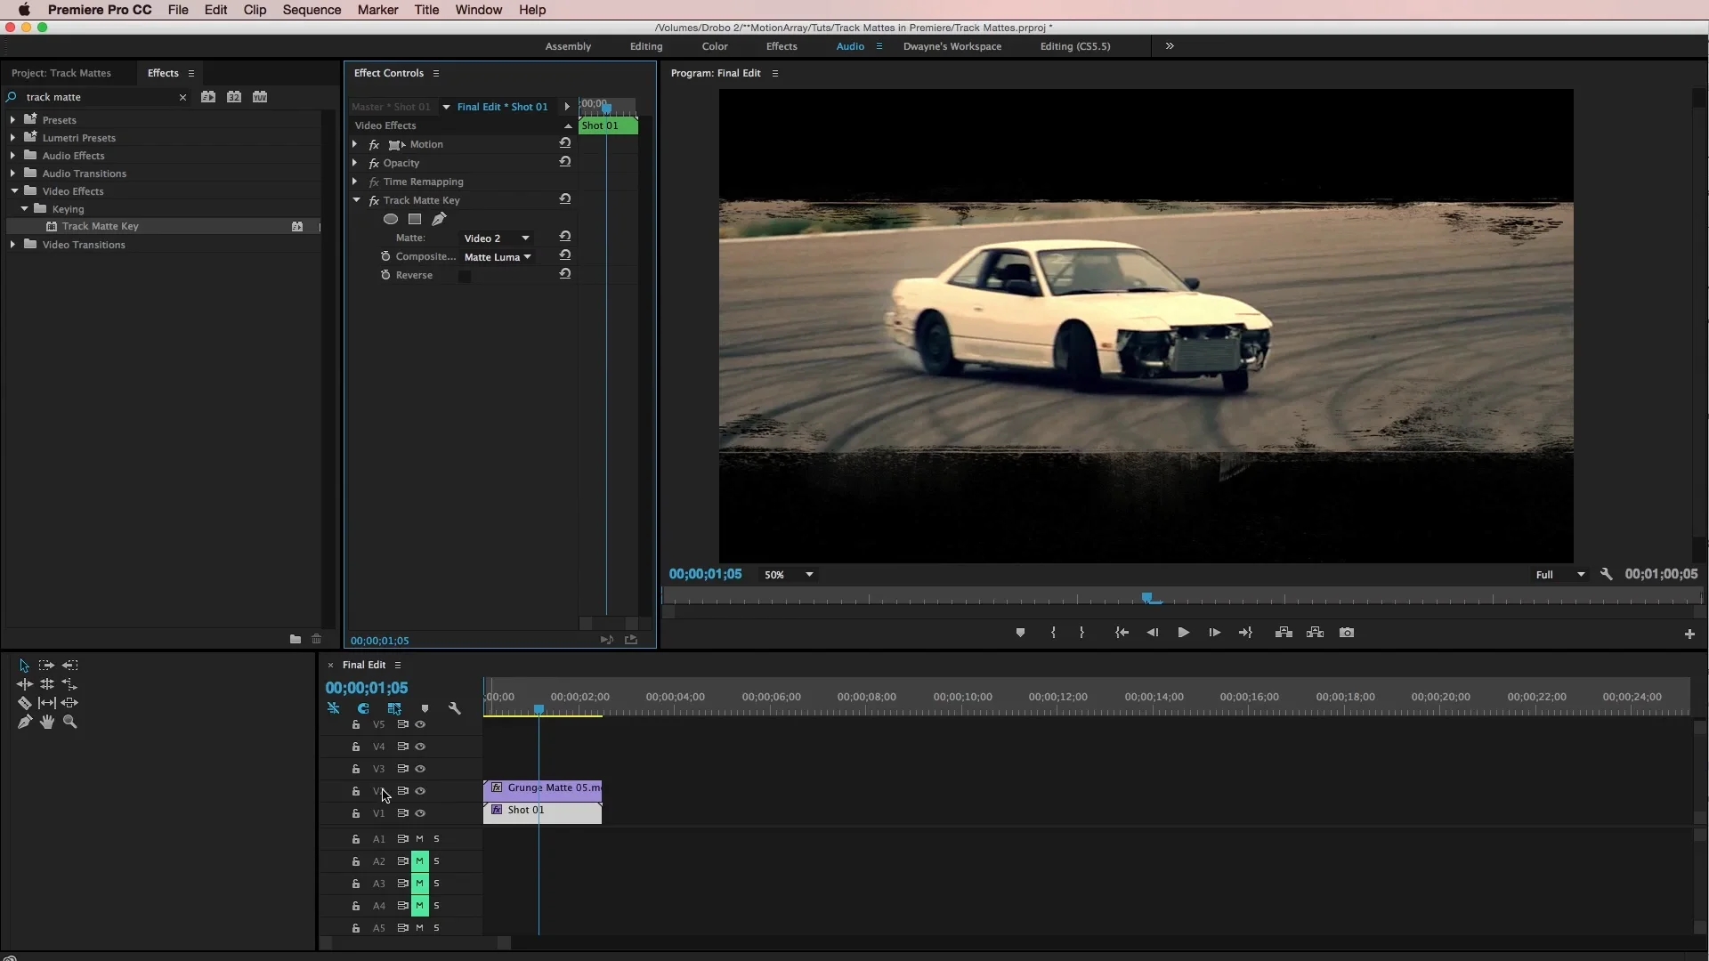This screenshot has height=961, width=1709.
Task: Select the Razor tool
Action: (24, 703)
